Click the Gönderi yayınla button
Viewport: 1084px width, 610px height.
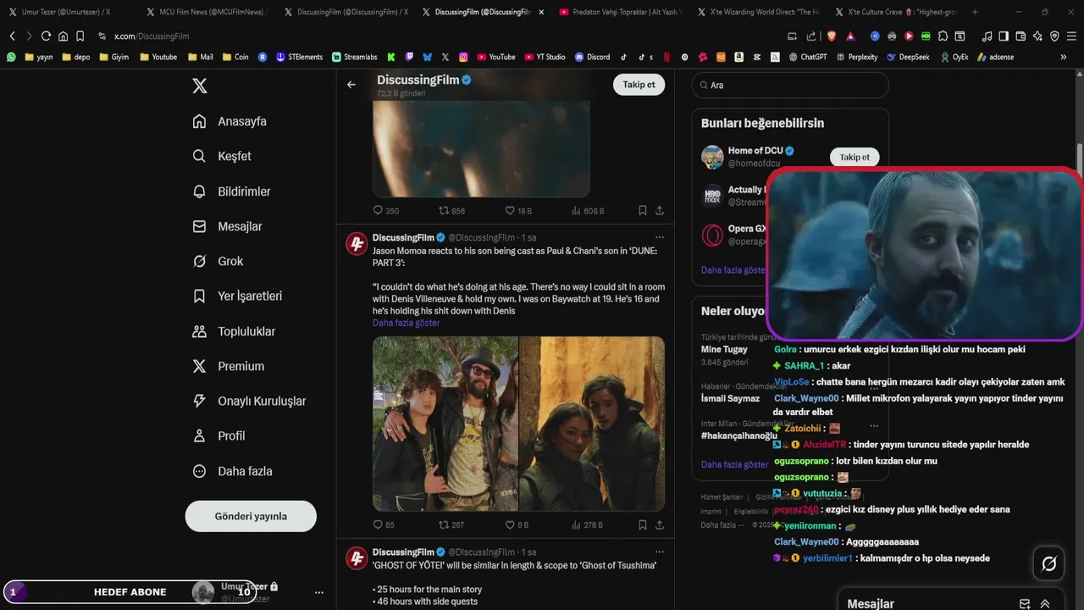[251, 516]
